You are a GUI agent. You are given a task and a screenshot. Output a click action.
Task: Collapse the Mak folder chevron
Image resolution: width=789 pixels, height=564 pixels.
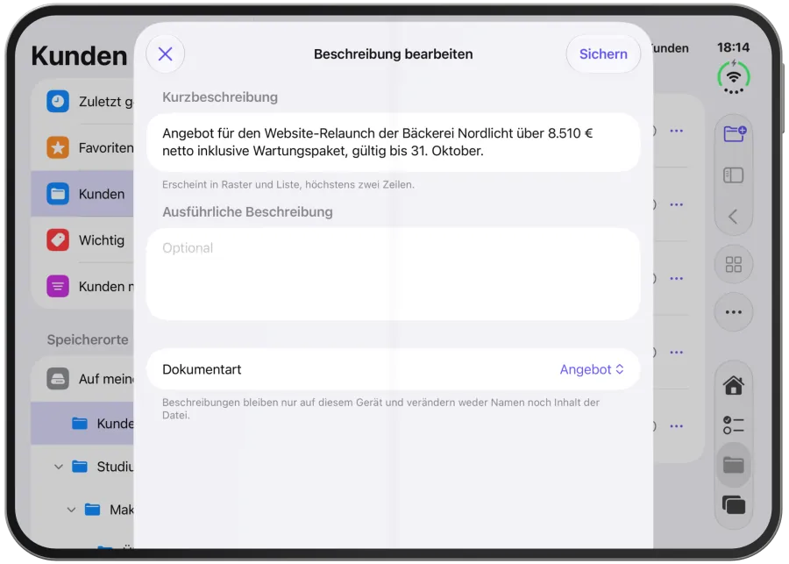point(72,510)
